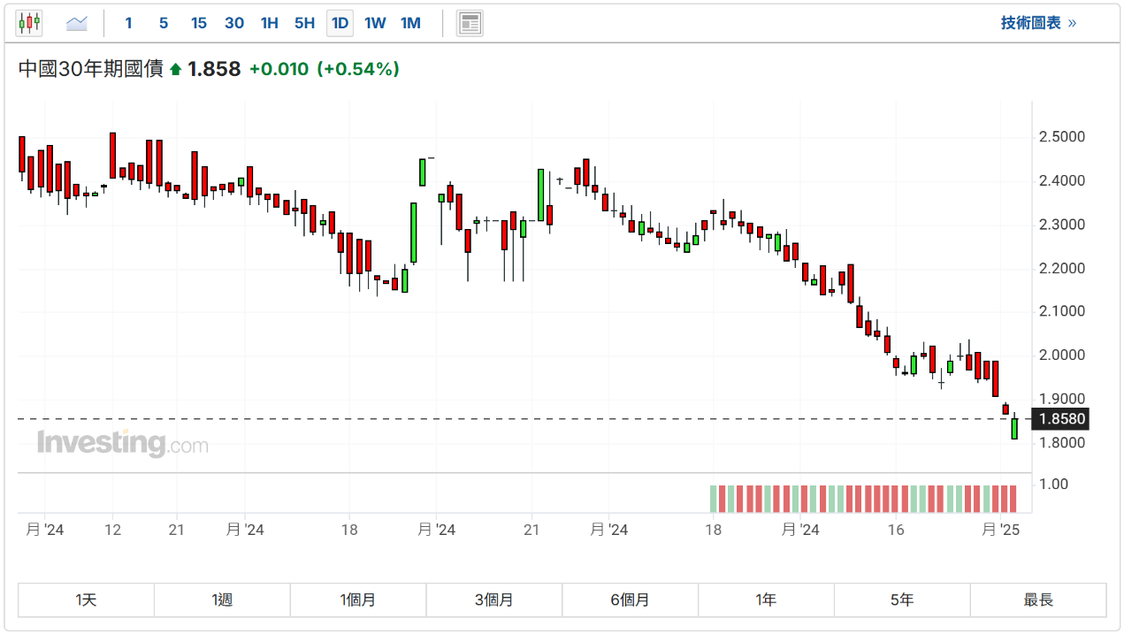
Task: Click the 6個月 range button
Action: click(x=630, y=600)
